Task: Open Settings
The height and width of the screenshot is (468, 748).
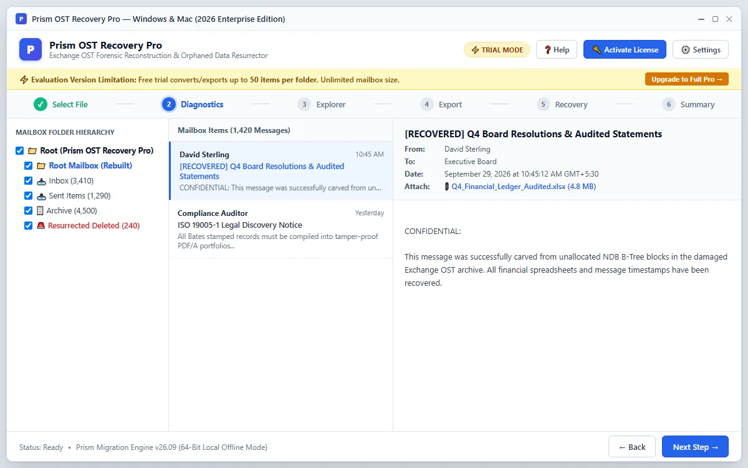Action: point(701,50)
